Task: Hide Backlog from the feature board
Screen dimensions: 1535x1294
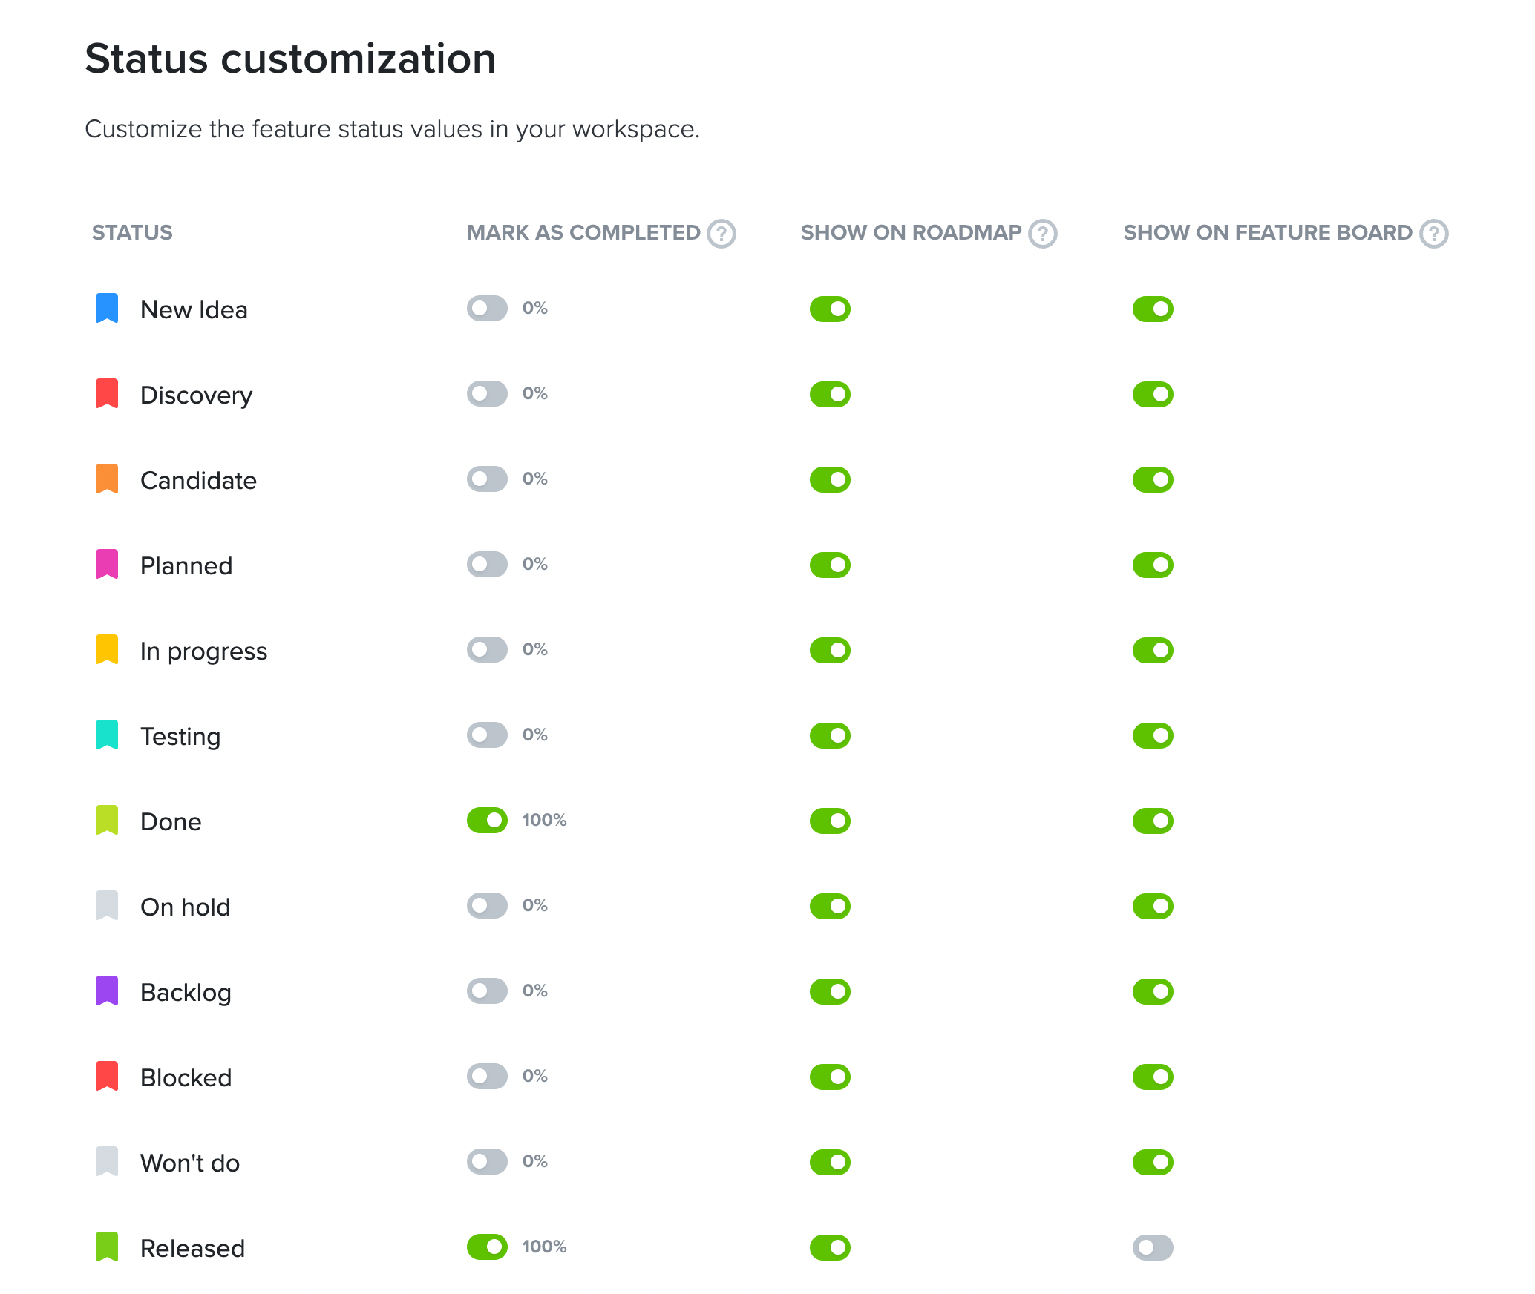Action: click(1153, 991)
